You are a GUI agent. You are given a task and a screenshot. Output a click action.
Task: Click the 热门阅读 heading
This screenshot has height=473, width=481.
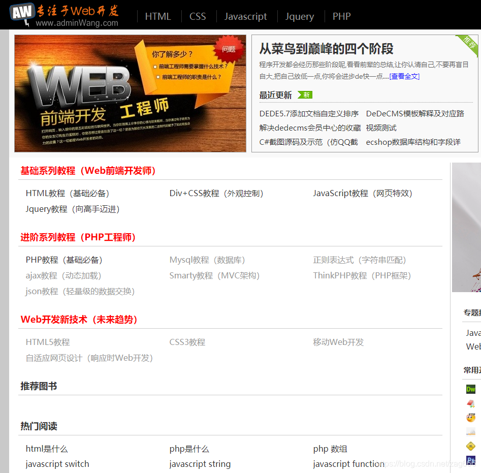(39, 426)
